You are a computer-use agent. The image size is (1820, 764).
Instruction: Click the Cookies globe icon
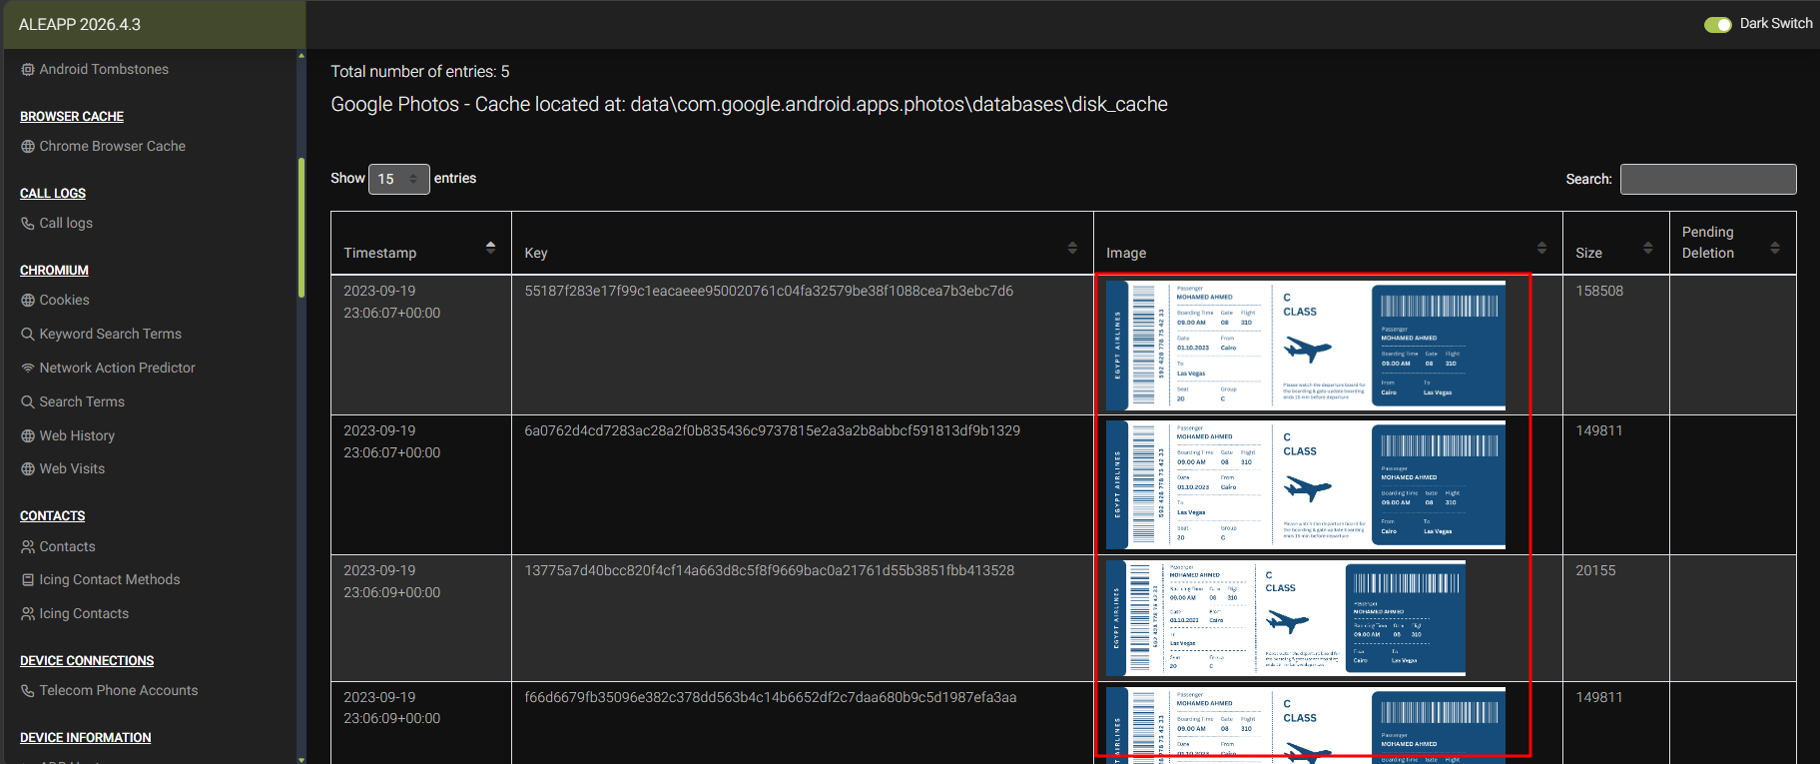pyautogui.click(x=28, y=301)
